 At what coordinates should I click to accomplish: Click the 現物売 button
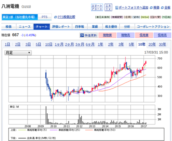(126, 35)
